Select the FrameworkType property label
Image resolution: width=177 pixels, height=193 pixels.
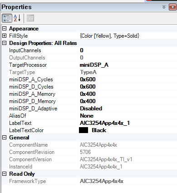(27, 181)
